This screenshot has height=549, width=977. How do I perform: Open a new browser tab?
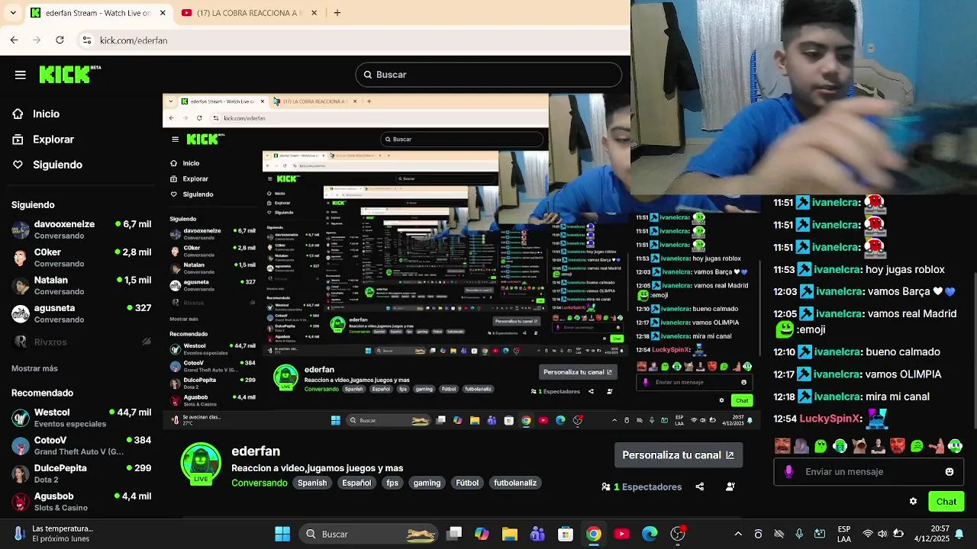point(337,13)
